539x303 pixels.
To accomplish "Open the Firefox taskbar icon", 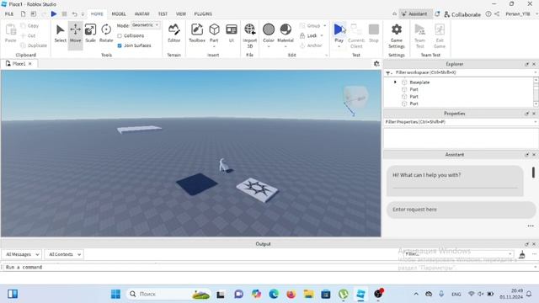I will [x=291, y=294].
